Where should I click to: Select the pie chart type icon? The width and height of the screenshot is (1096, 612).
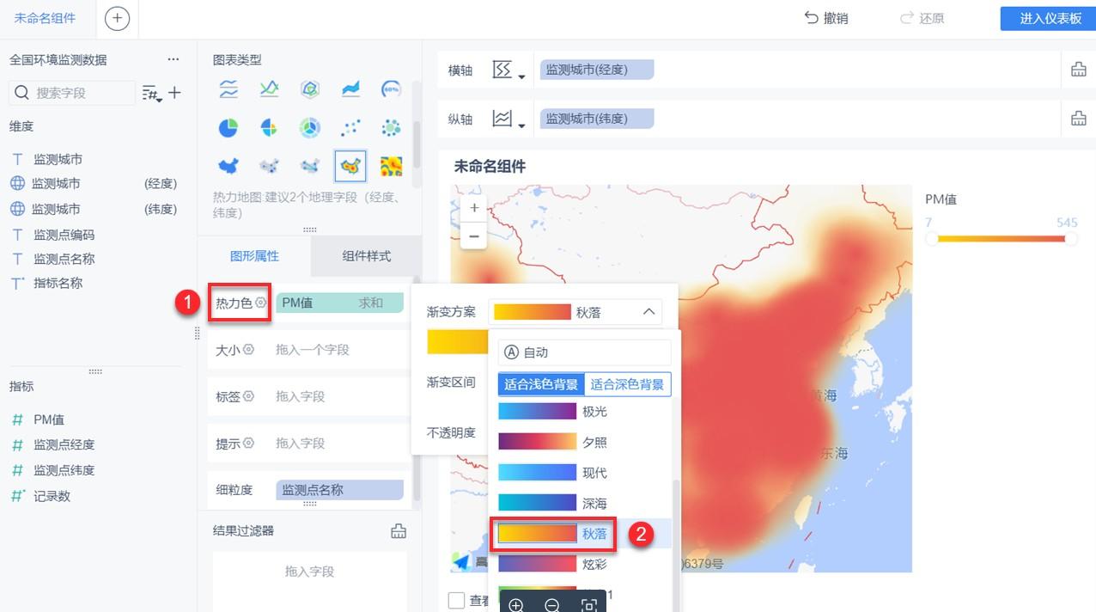tap(228, 128)
